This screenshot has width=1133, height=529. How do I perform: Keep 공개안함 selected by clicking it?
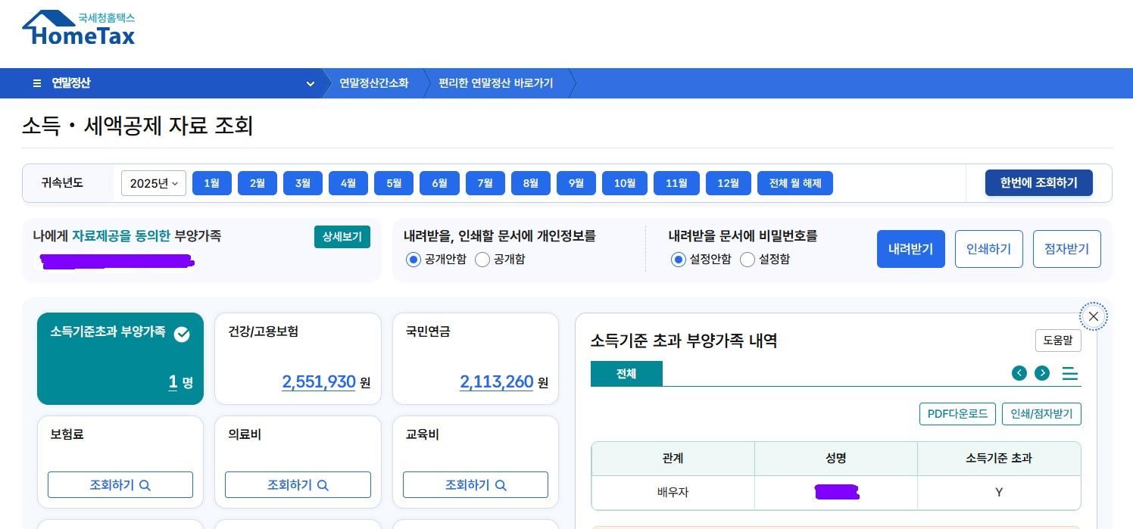pyautogui.click(x=414, y=260)
